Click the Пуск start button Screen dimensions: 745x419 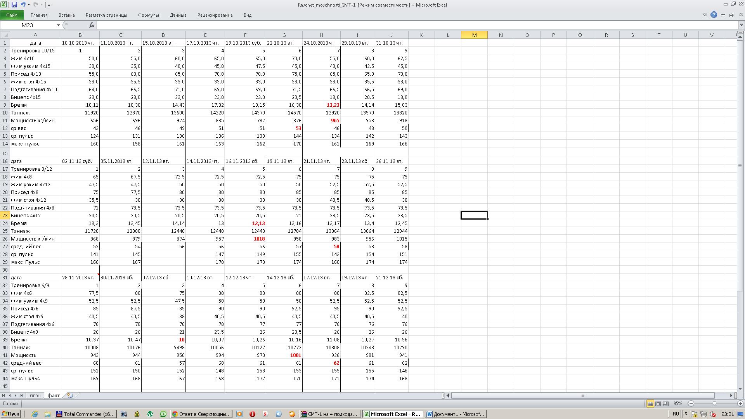(x=10, y=414)
